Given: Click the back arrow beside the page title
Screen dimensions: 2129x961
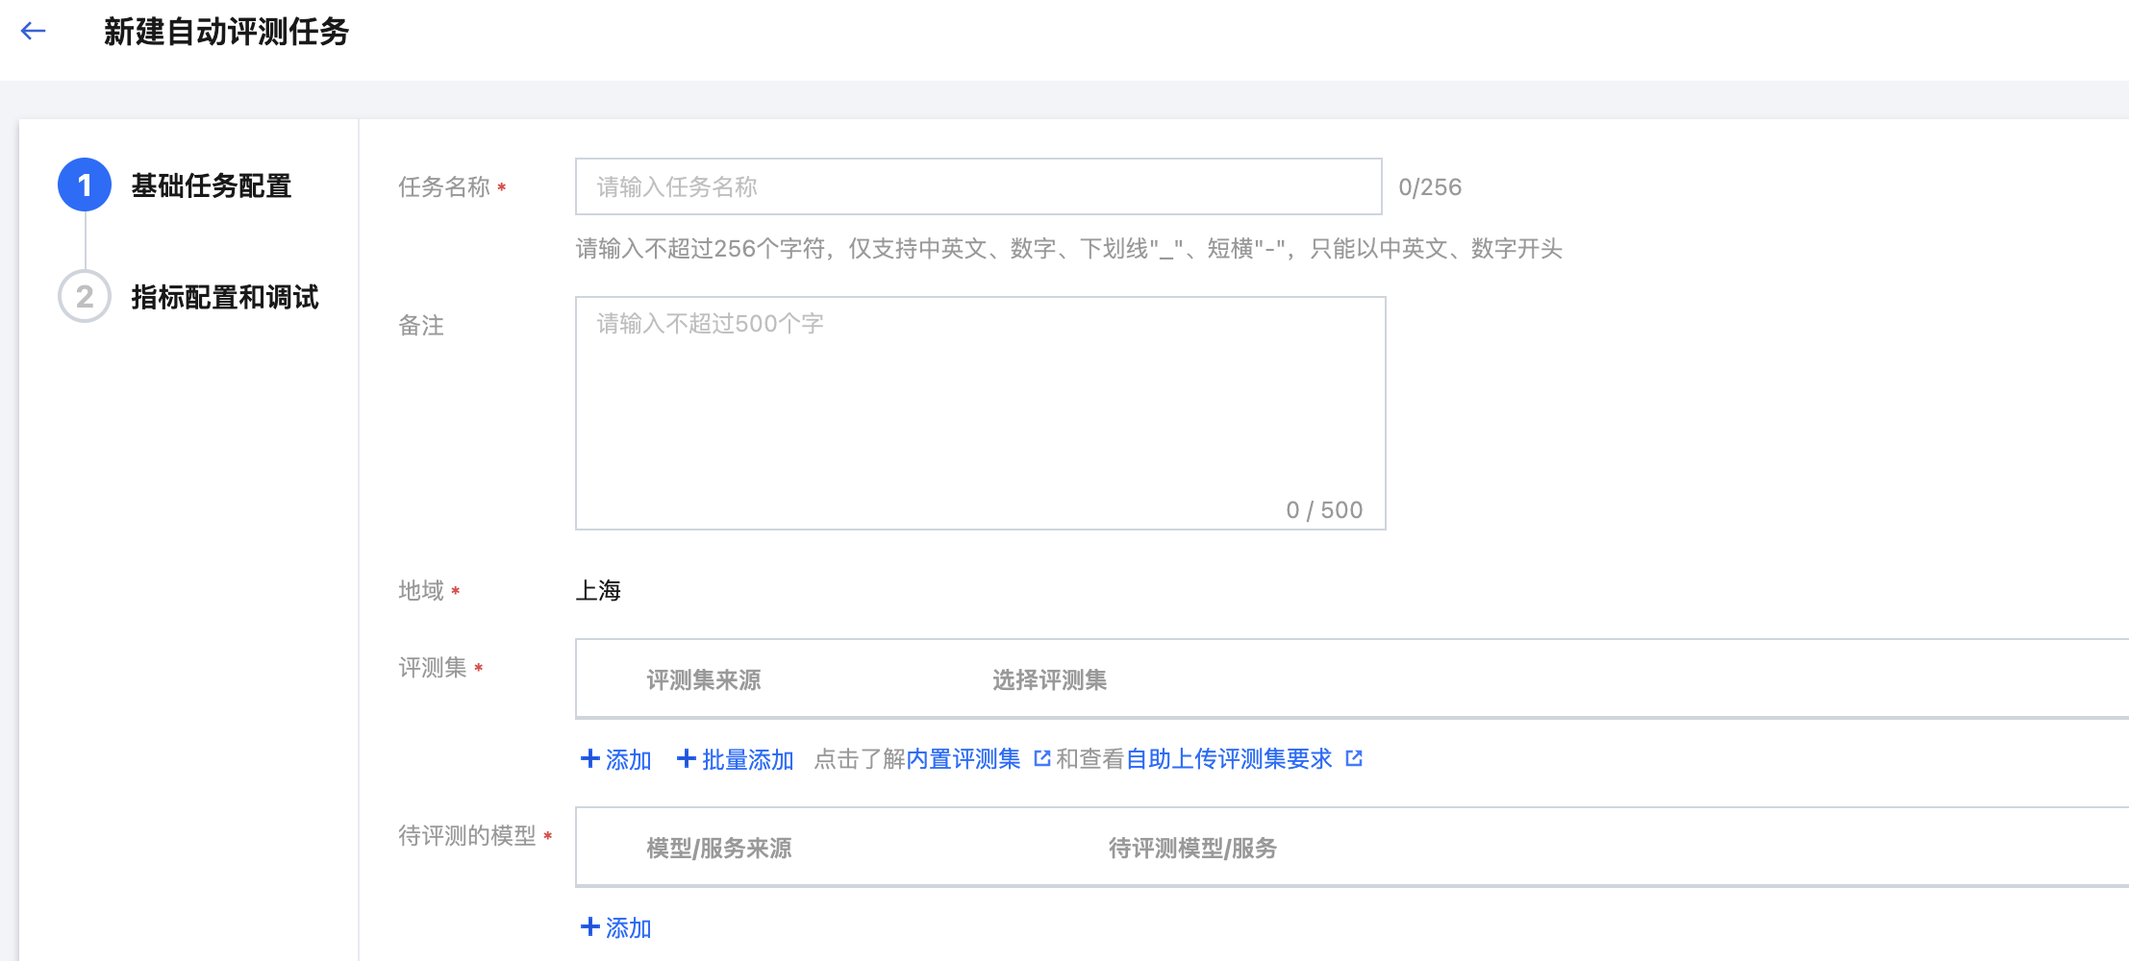Looking at the screenshot, I should tap(34, 32).
